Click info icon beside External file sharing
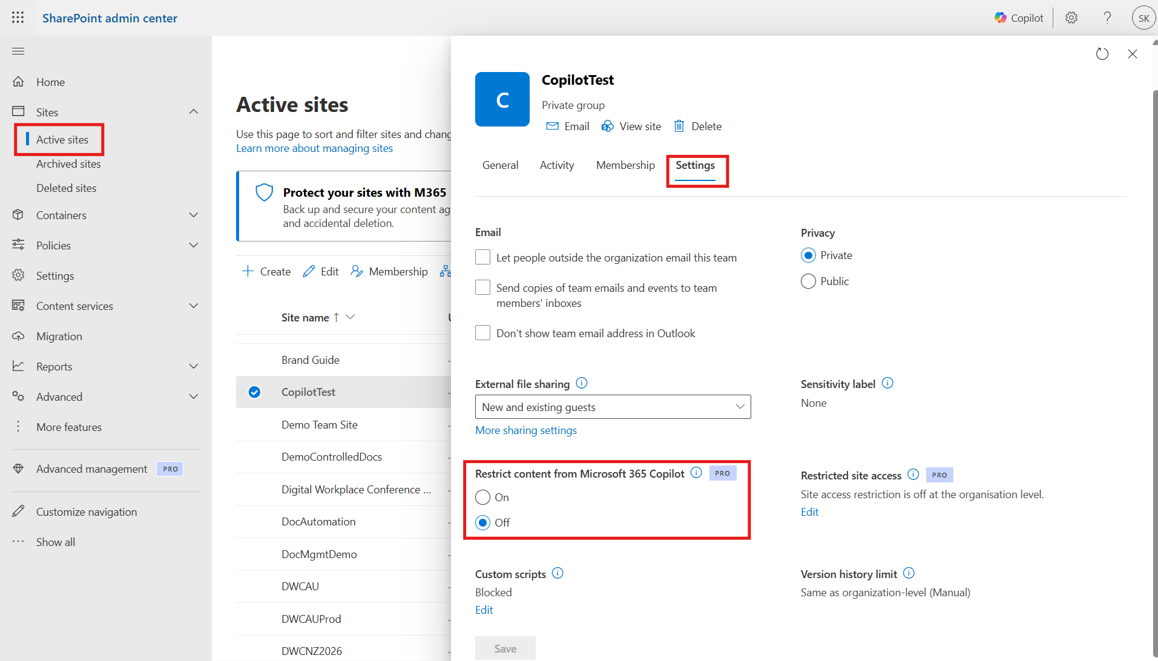The height and width of the screenshot is (661, 1158). tap(581, 383)
